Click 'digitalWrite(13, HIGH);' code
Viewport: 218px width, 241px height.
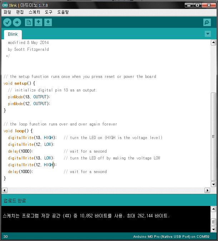point(32,138)
